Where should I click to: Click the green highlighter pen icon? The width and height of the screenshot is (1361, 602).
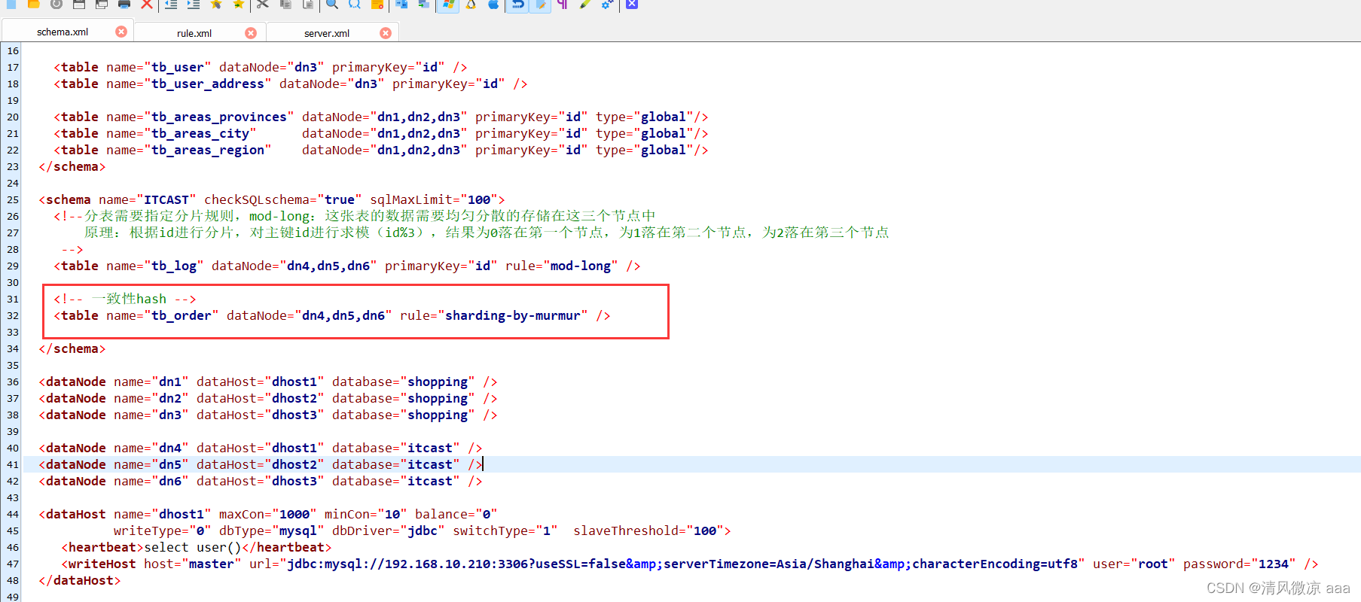586,4
